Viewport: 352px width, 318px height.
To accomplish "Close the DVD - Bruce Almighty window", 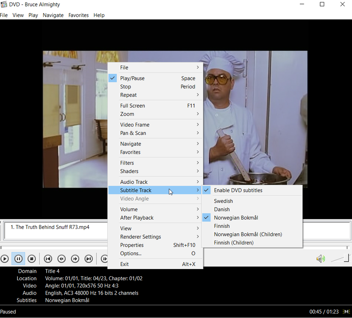I will [x=342, y=4].
